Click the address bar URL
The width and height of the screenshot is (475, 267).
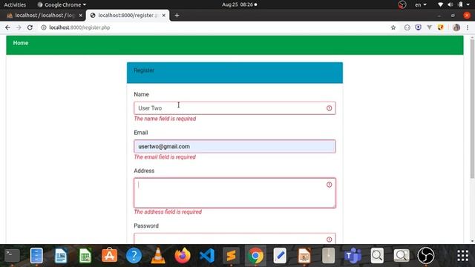79,27
